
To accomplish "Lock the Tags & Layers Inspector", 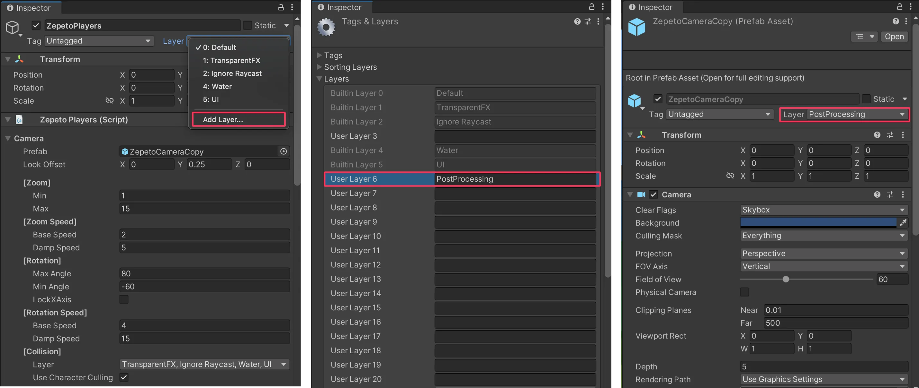I will pos(591,6).
